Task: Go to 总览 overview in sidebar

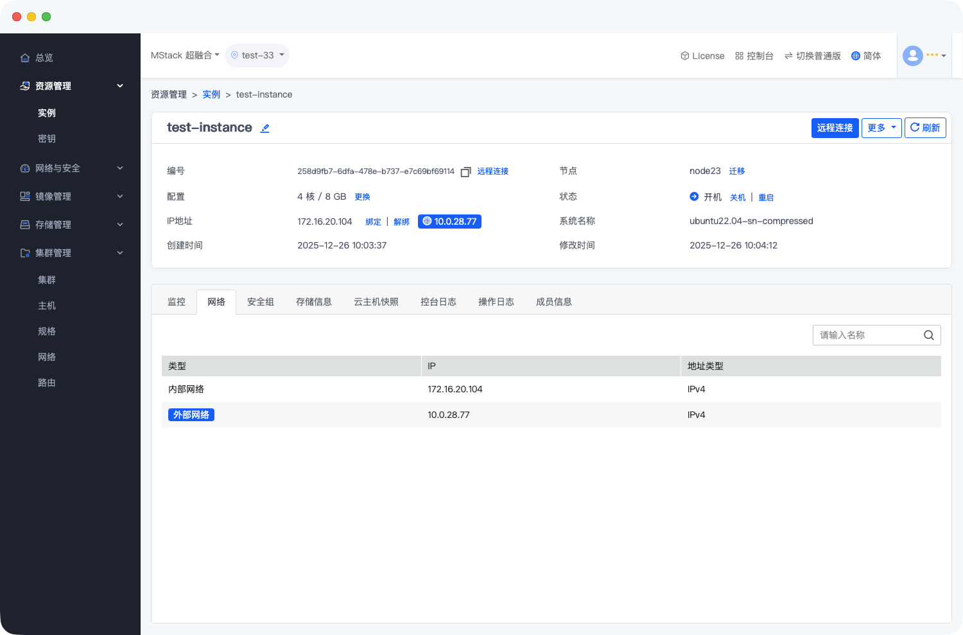Action: coord(44,58)
